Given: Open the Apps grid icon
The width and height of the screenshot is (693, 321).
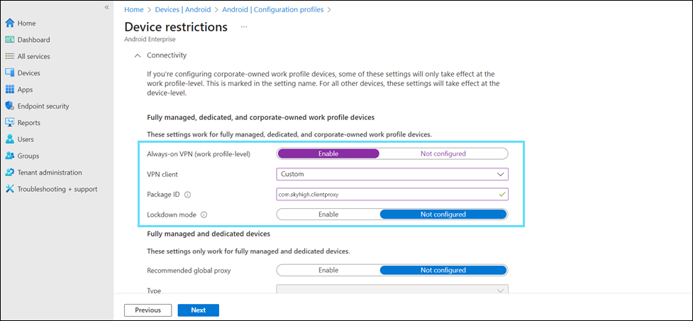Looking at the screenshot, I should (x=10, y=89).
